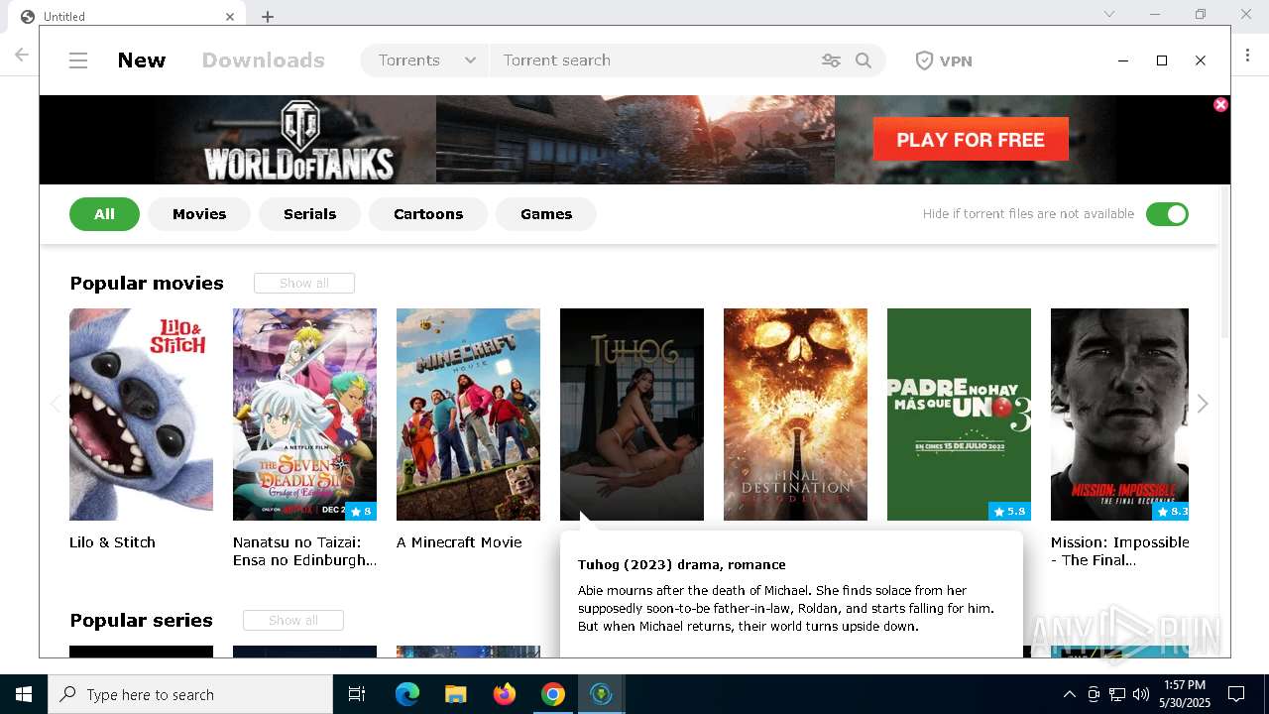The height and width of the screenshot is (714, 1269).
Task: Click the browser back arrow
Action: 21,56
